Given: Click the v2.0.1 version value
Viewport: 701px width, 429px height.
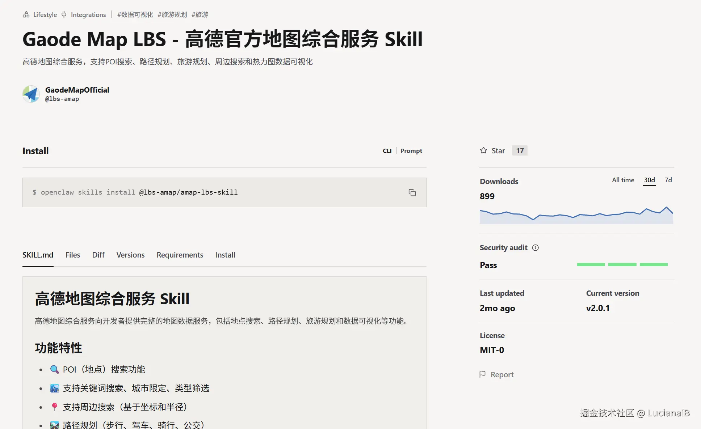Looking at the screenshot, I should tap(598, 308).
